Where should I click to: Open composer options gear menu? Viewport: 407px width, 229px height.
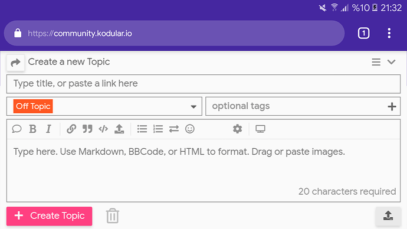pyautogui.click(x=237, y=129)
